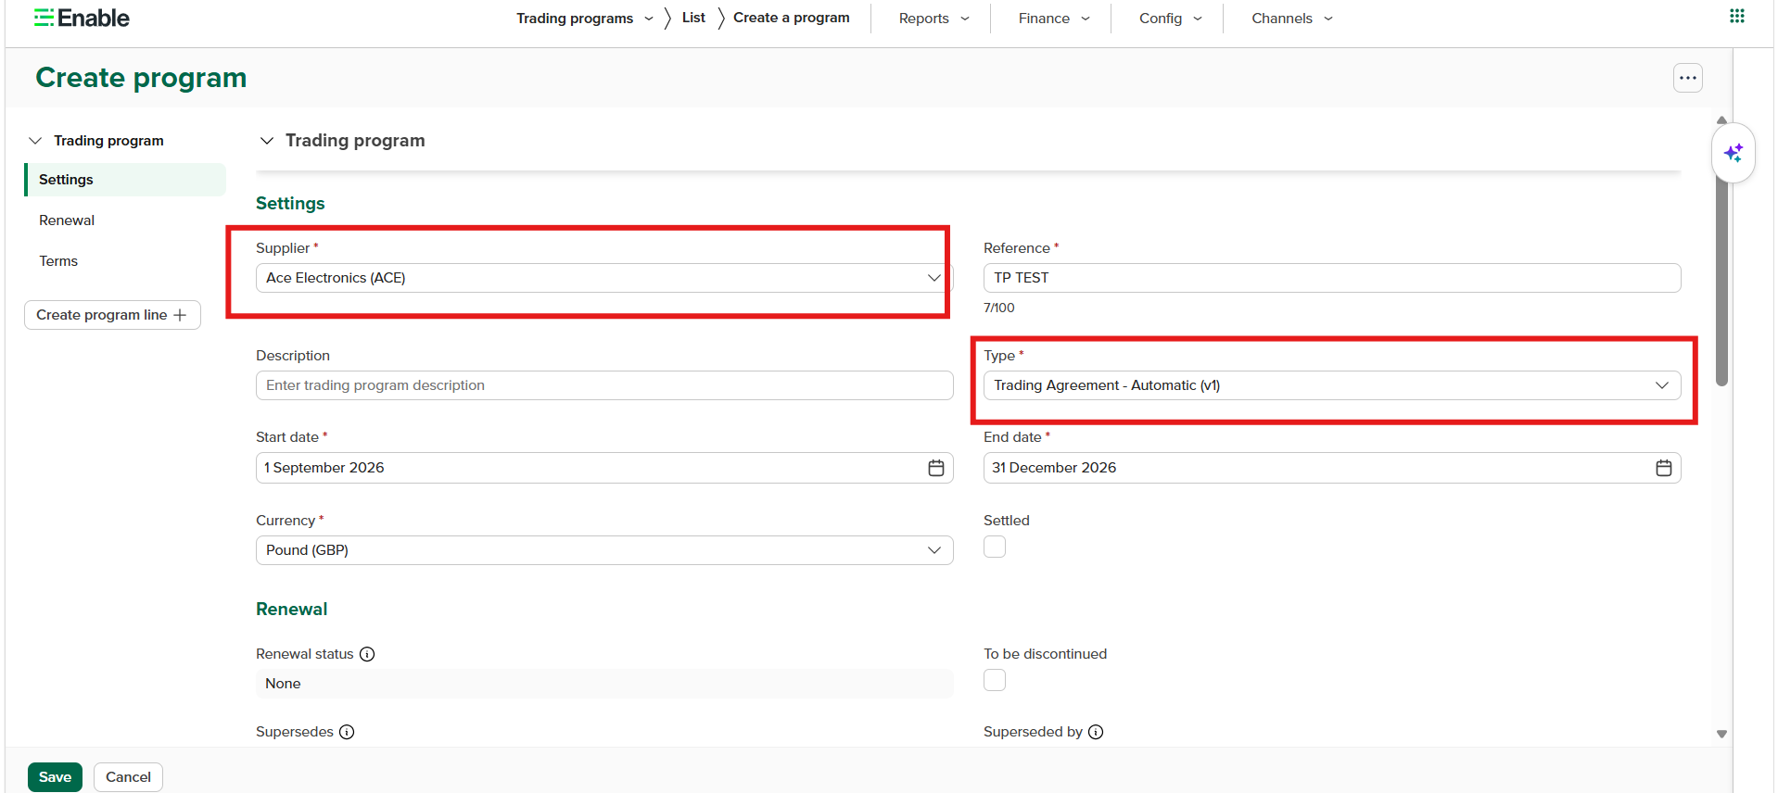Click the scrollbar down arrow
The width and height of the screenshot is (1778, 793).
1721,734
